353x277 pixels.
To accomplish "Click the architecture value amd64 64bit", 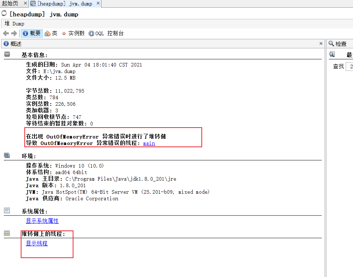I will [71, 172].
